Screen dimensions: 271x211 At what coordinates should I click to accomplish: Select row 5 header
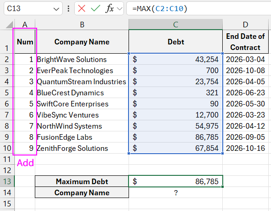(7, 93)
